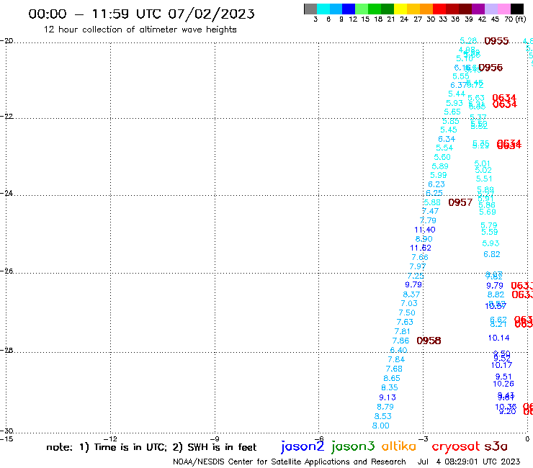Click the 6.82 wave height reading

click(x=492, y=254)
